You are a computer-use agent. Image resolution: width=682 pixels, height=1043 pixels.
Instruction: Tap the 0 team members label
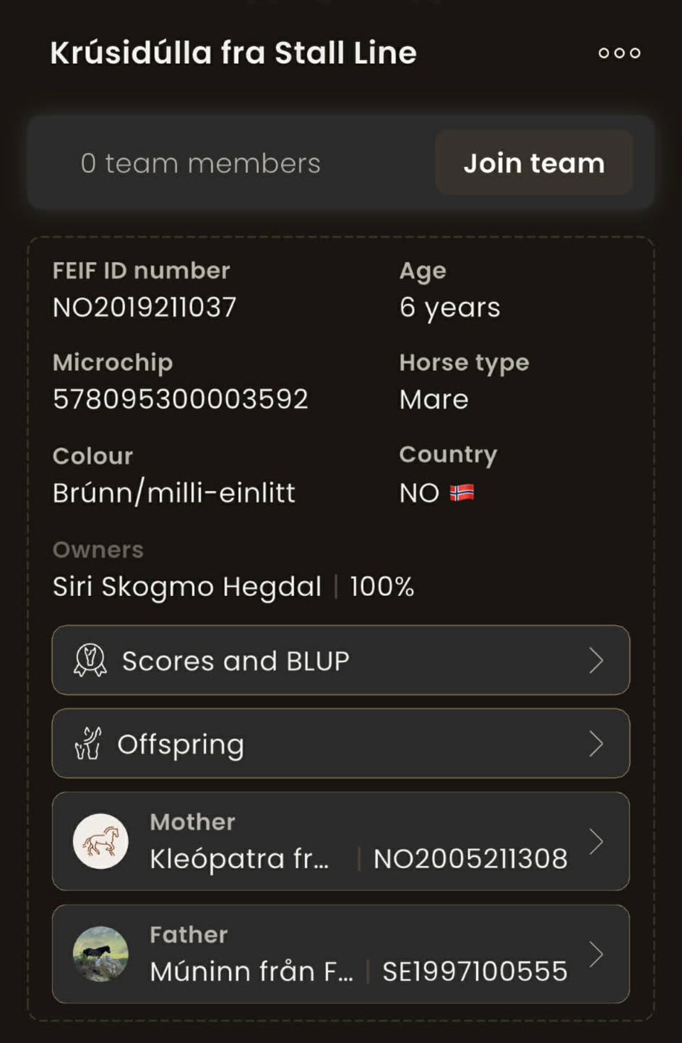200,163
